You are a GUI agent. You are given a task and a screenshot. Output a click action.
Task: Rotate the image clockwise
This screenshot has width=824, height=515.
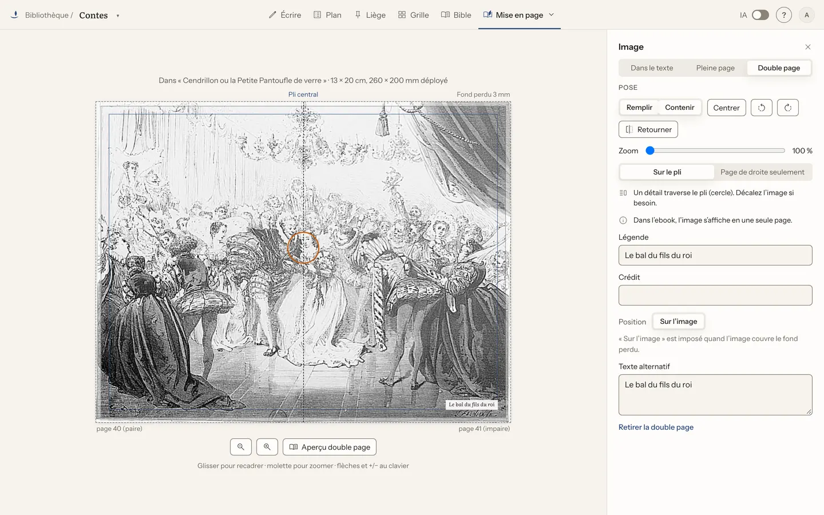(788, 108)
